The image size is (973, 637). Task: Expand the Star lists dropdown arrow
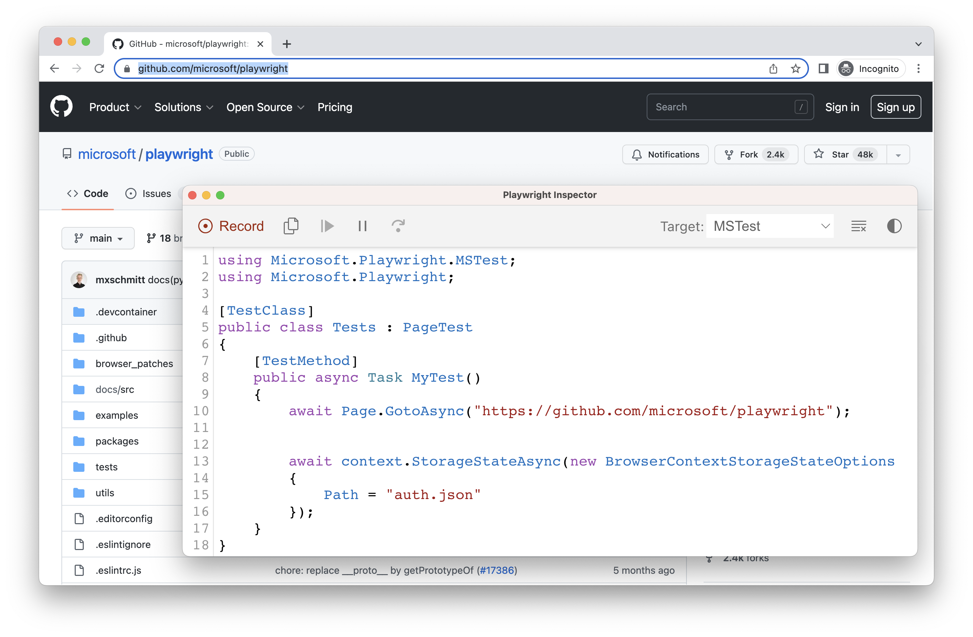click(898, 155)
